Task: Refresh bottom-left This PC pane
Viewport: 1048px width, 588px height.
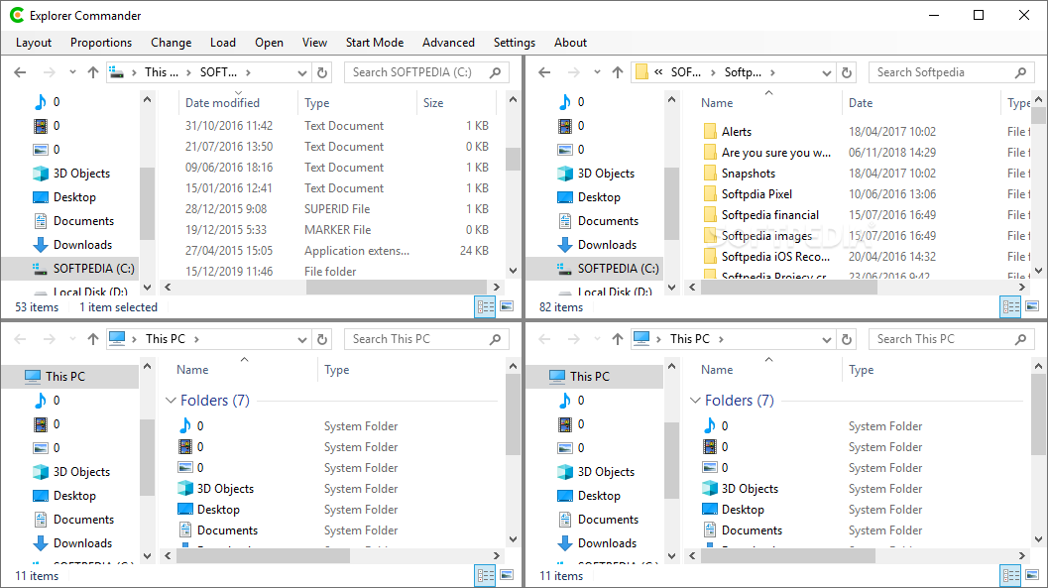Action: [x=322, y=339]
